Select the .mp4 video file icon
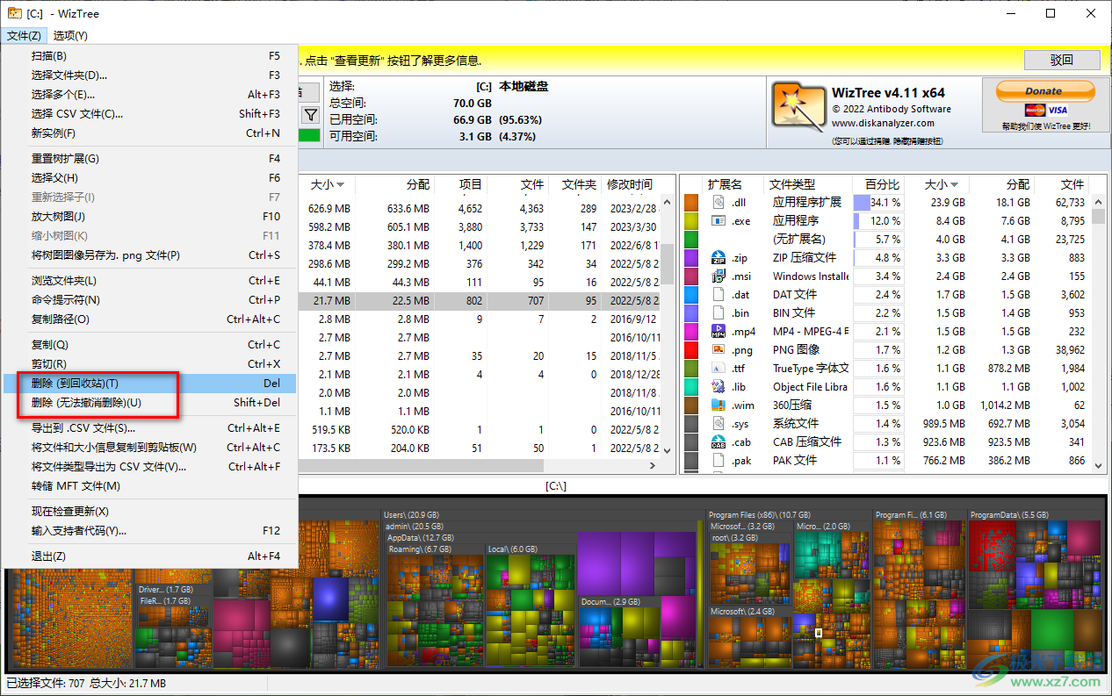Screen dimensions: 1112x696 tap(718, 331)
